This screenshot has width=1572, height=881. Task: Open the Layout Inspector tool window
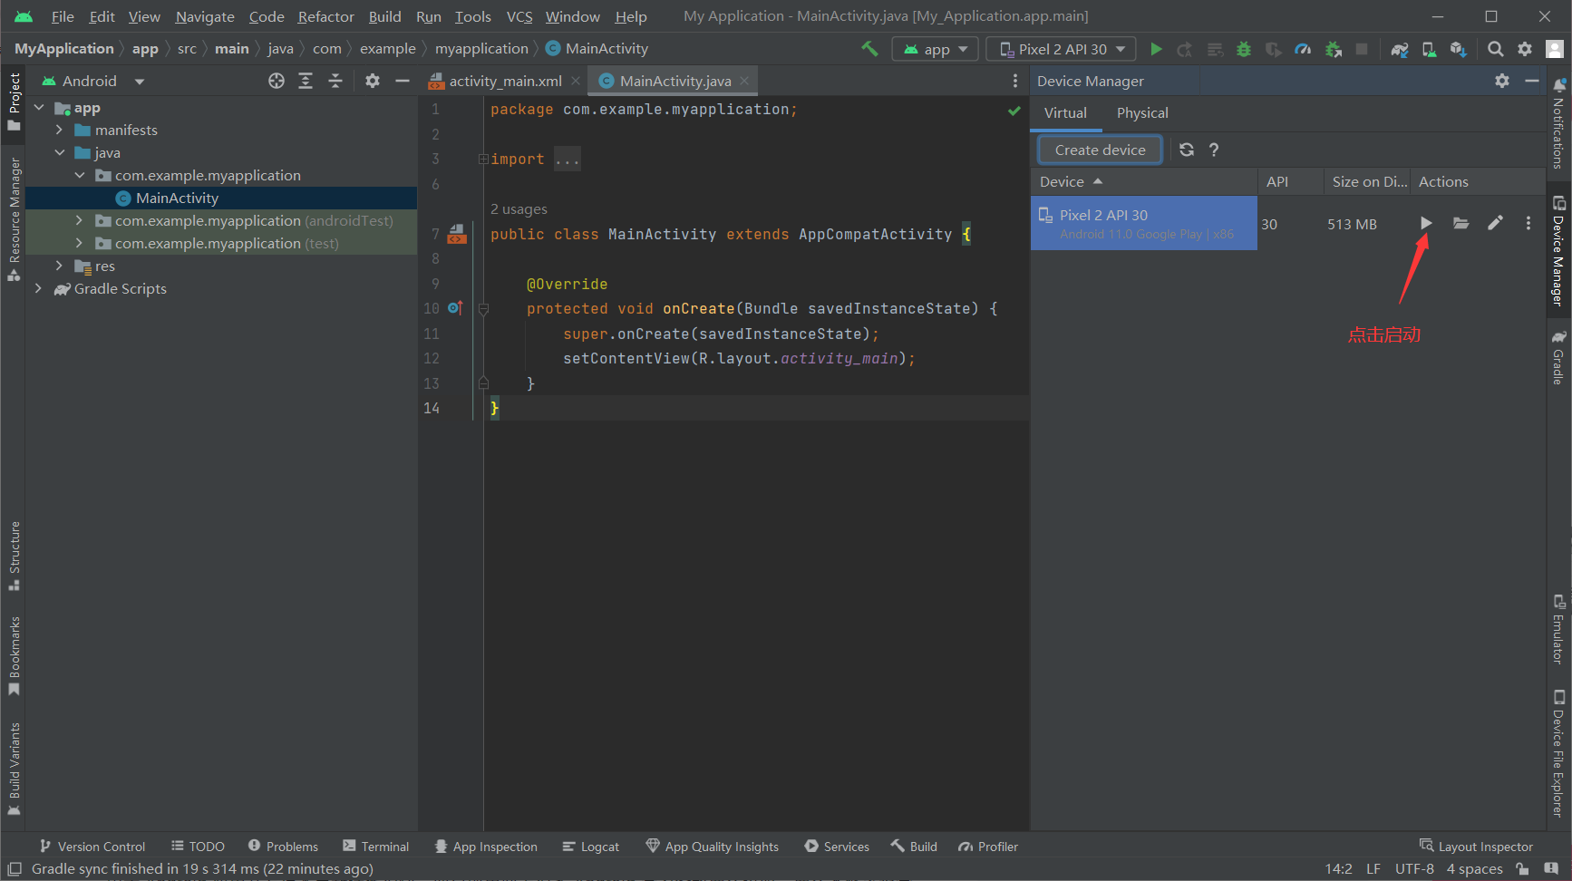[1476, 847]
